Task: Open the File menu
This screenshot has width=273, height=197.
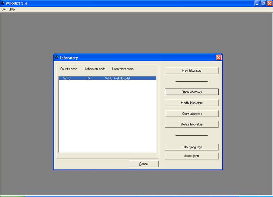Action: pyautogui.click(x=3, y=9)
